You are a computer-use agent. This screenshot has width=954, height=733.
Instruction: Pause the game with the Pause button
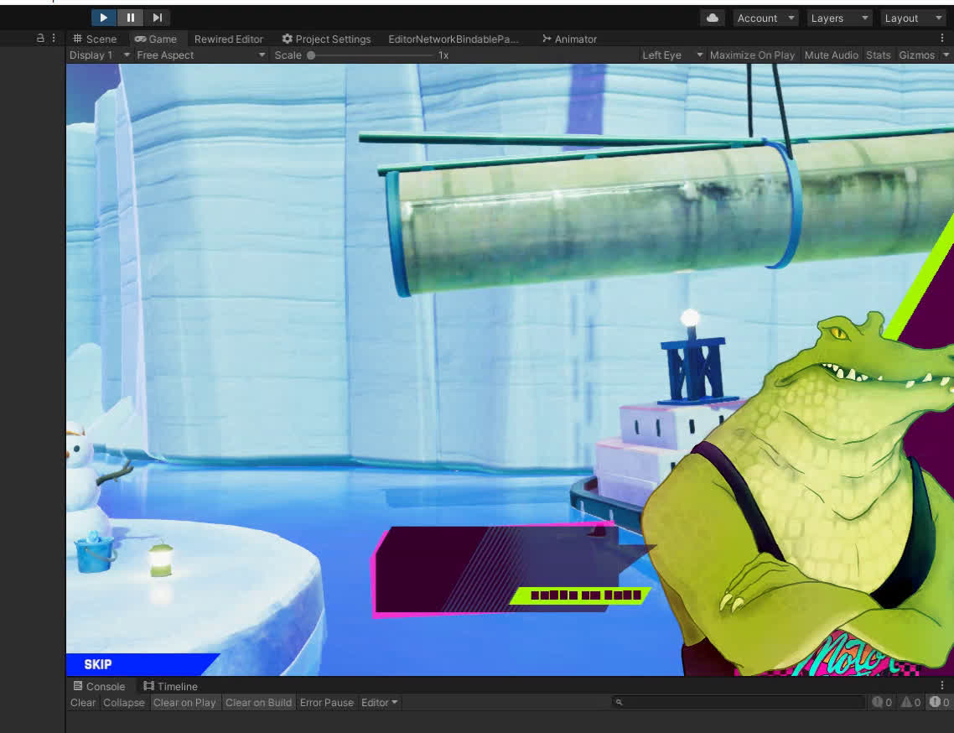(131, 18)
